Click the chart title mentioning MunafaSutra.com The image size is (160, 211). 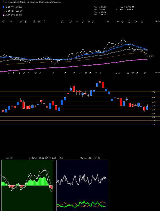pos(32,2)
